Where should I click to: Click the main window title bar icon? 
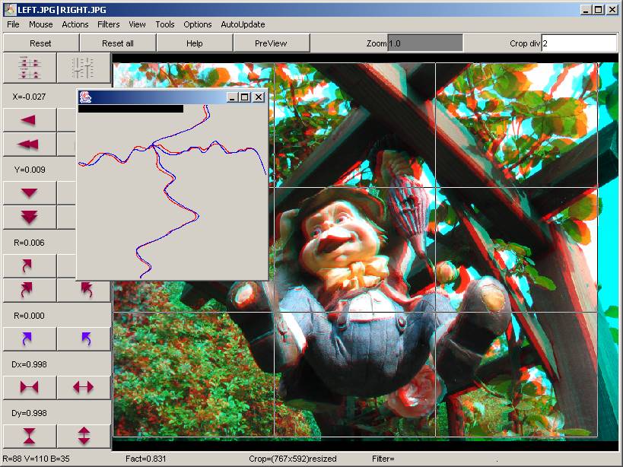point(10,10)
